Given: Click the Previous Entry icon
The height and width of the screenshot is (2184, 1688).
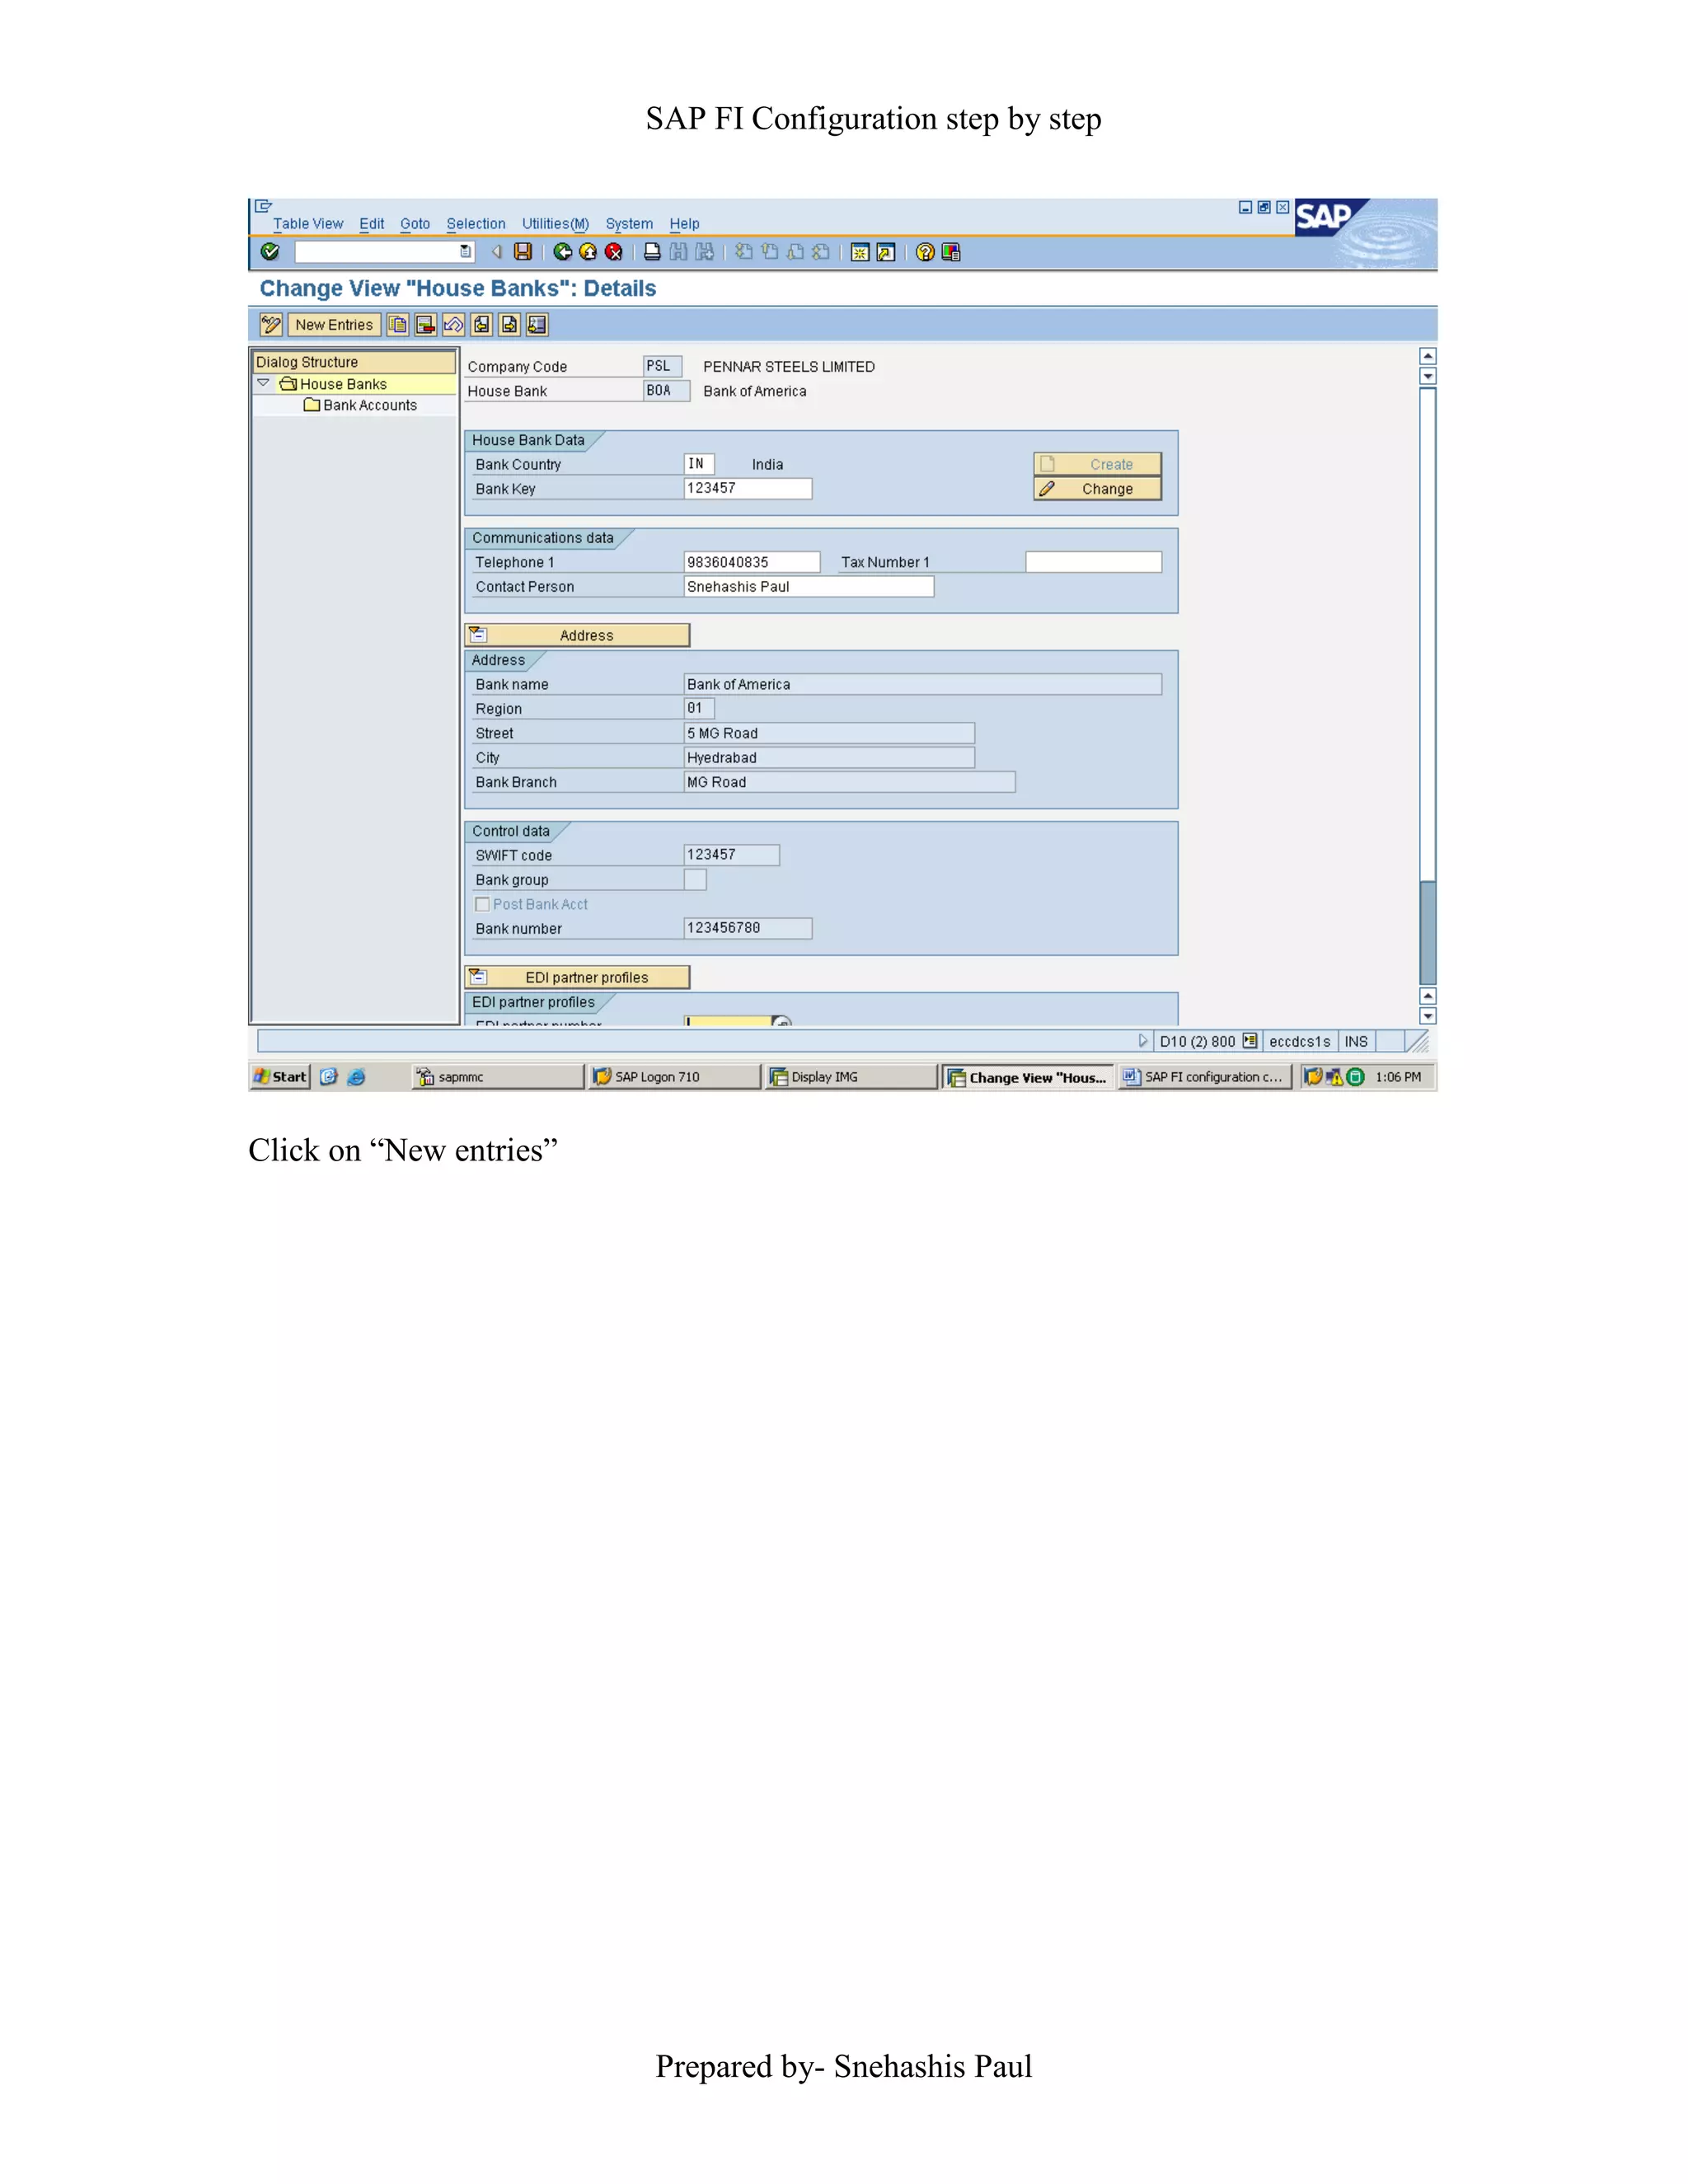Looking at the screenshot, I should pyautogui.click(x=482, y=325).
